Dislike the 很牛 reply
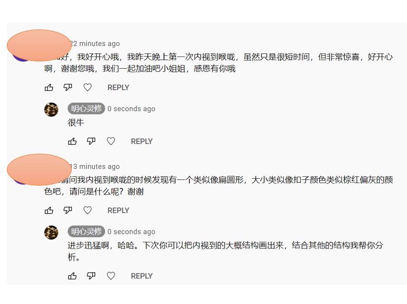407x304 pixels. click(x=91, y=141)
